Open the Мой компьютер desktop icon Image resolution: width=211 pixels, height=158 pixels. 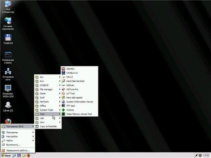(x=8, y=7)
